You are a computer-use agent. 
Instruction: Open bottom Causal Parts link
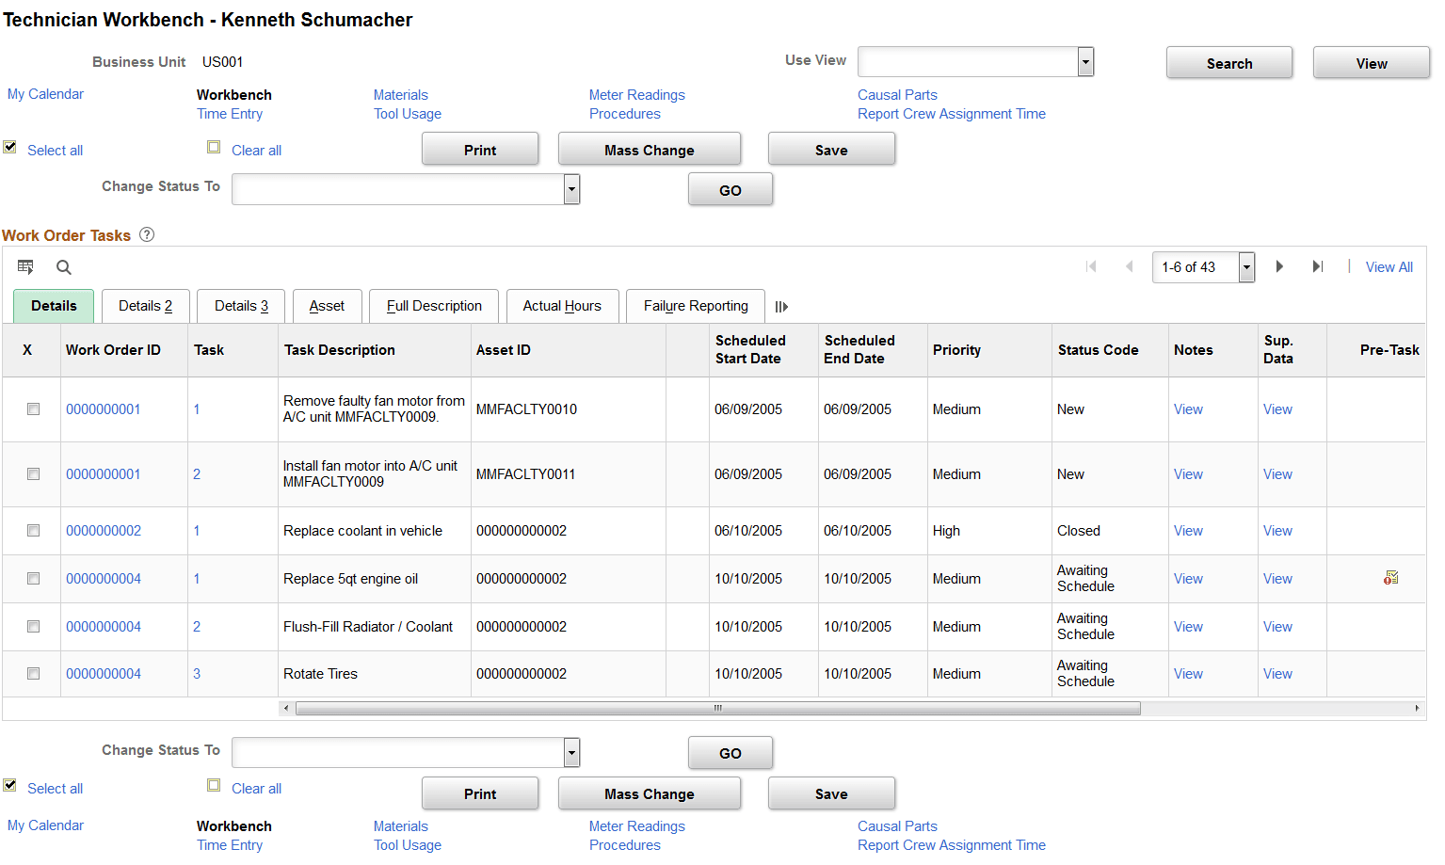point(897,826)
